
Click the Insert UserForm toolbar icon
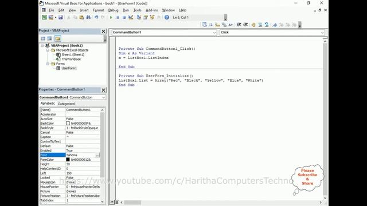(51, 17)
